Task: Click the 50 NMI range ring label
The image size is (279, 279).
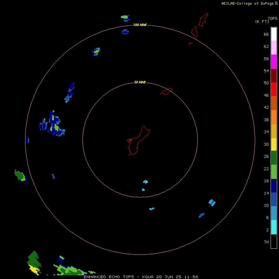Action: (140, 82)
